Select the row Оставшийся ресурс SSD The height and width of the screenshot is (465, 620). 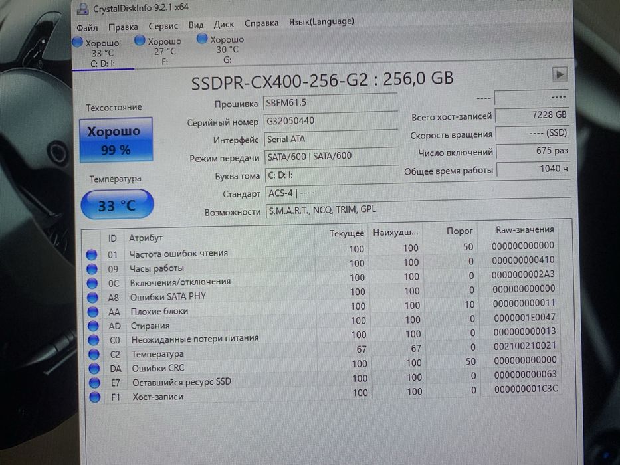[x=325, y=379]
